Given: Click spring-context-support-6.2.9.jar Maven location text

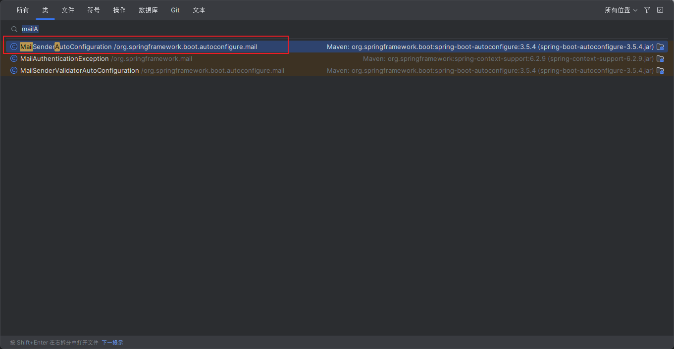Looking at the screenshot, I should [x=508, y=58].
